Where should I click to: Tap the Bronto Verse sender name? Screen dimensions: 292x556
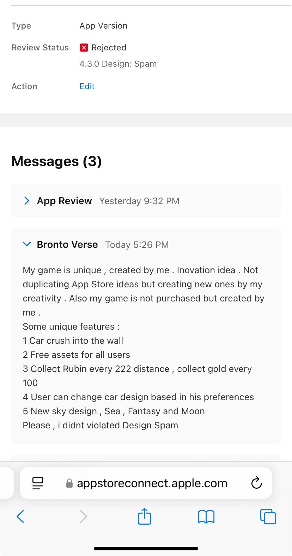[67, 244]
